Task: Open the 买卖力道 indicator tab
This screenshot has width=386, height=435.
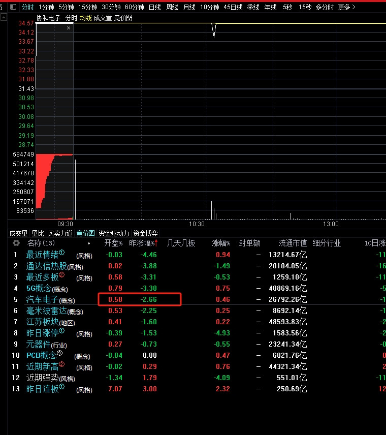Action: tap(60, 233)
